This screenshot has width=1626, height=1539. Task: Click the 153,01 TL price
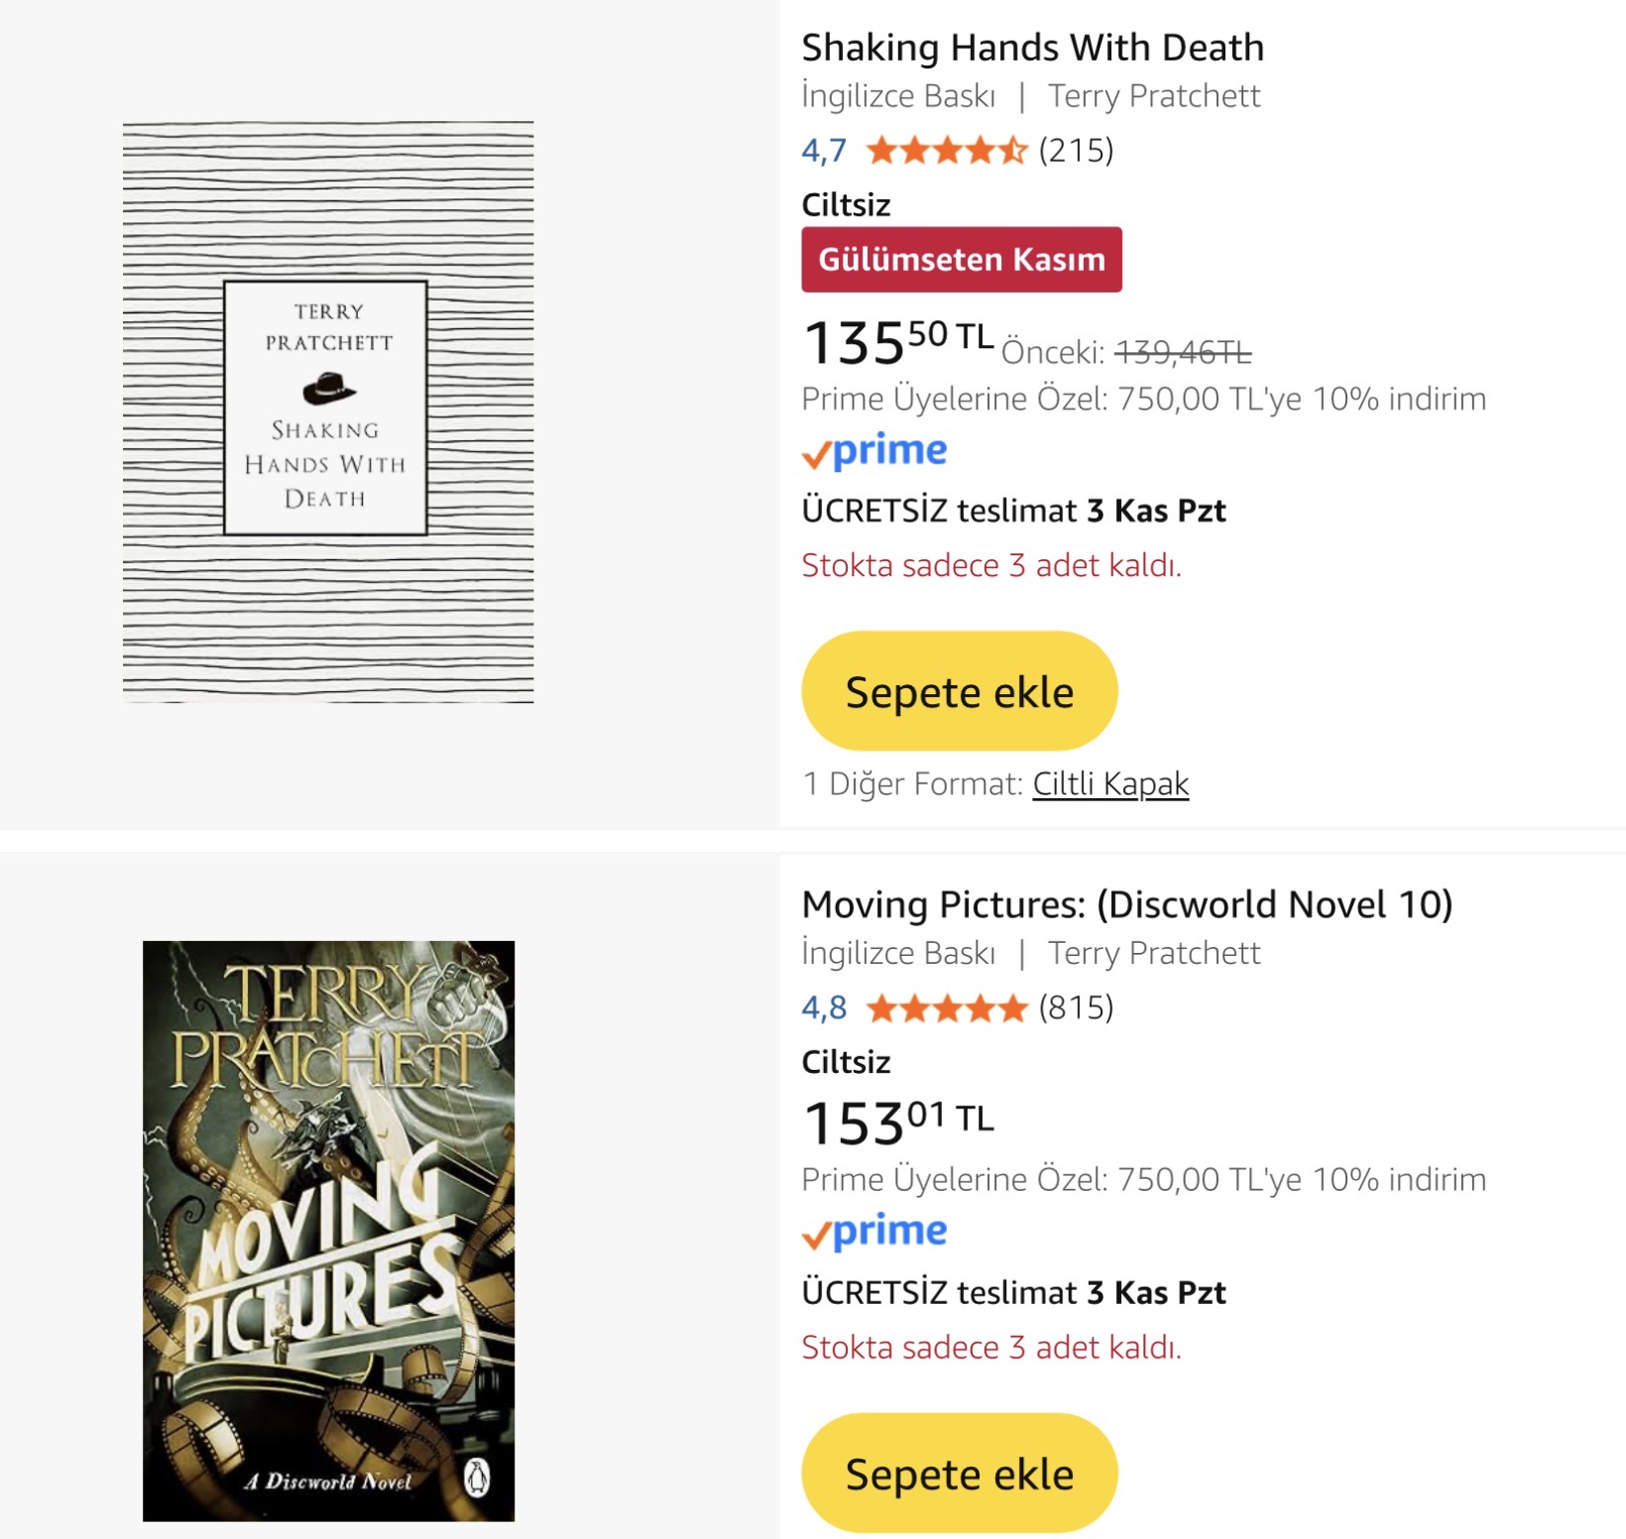[897, 1123]
